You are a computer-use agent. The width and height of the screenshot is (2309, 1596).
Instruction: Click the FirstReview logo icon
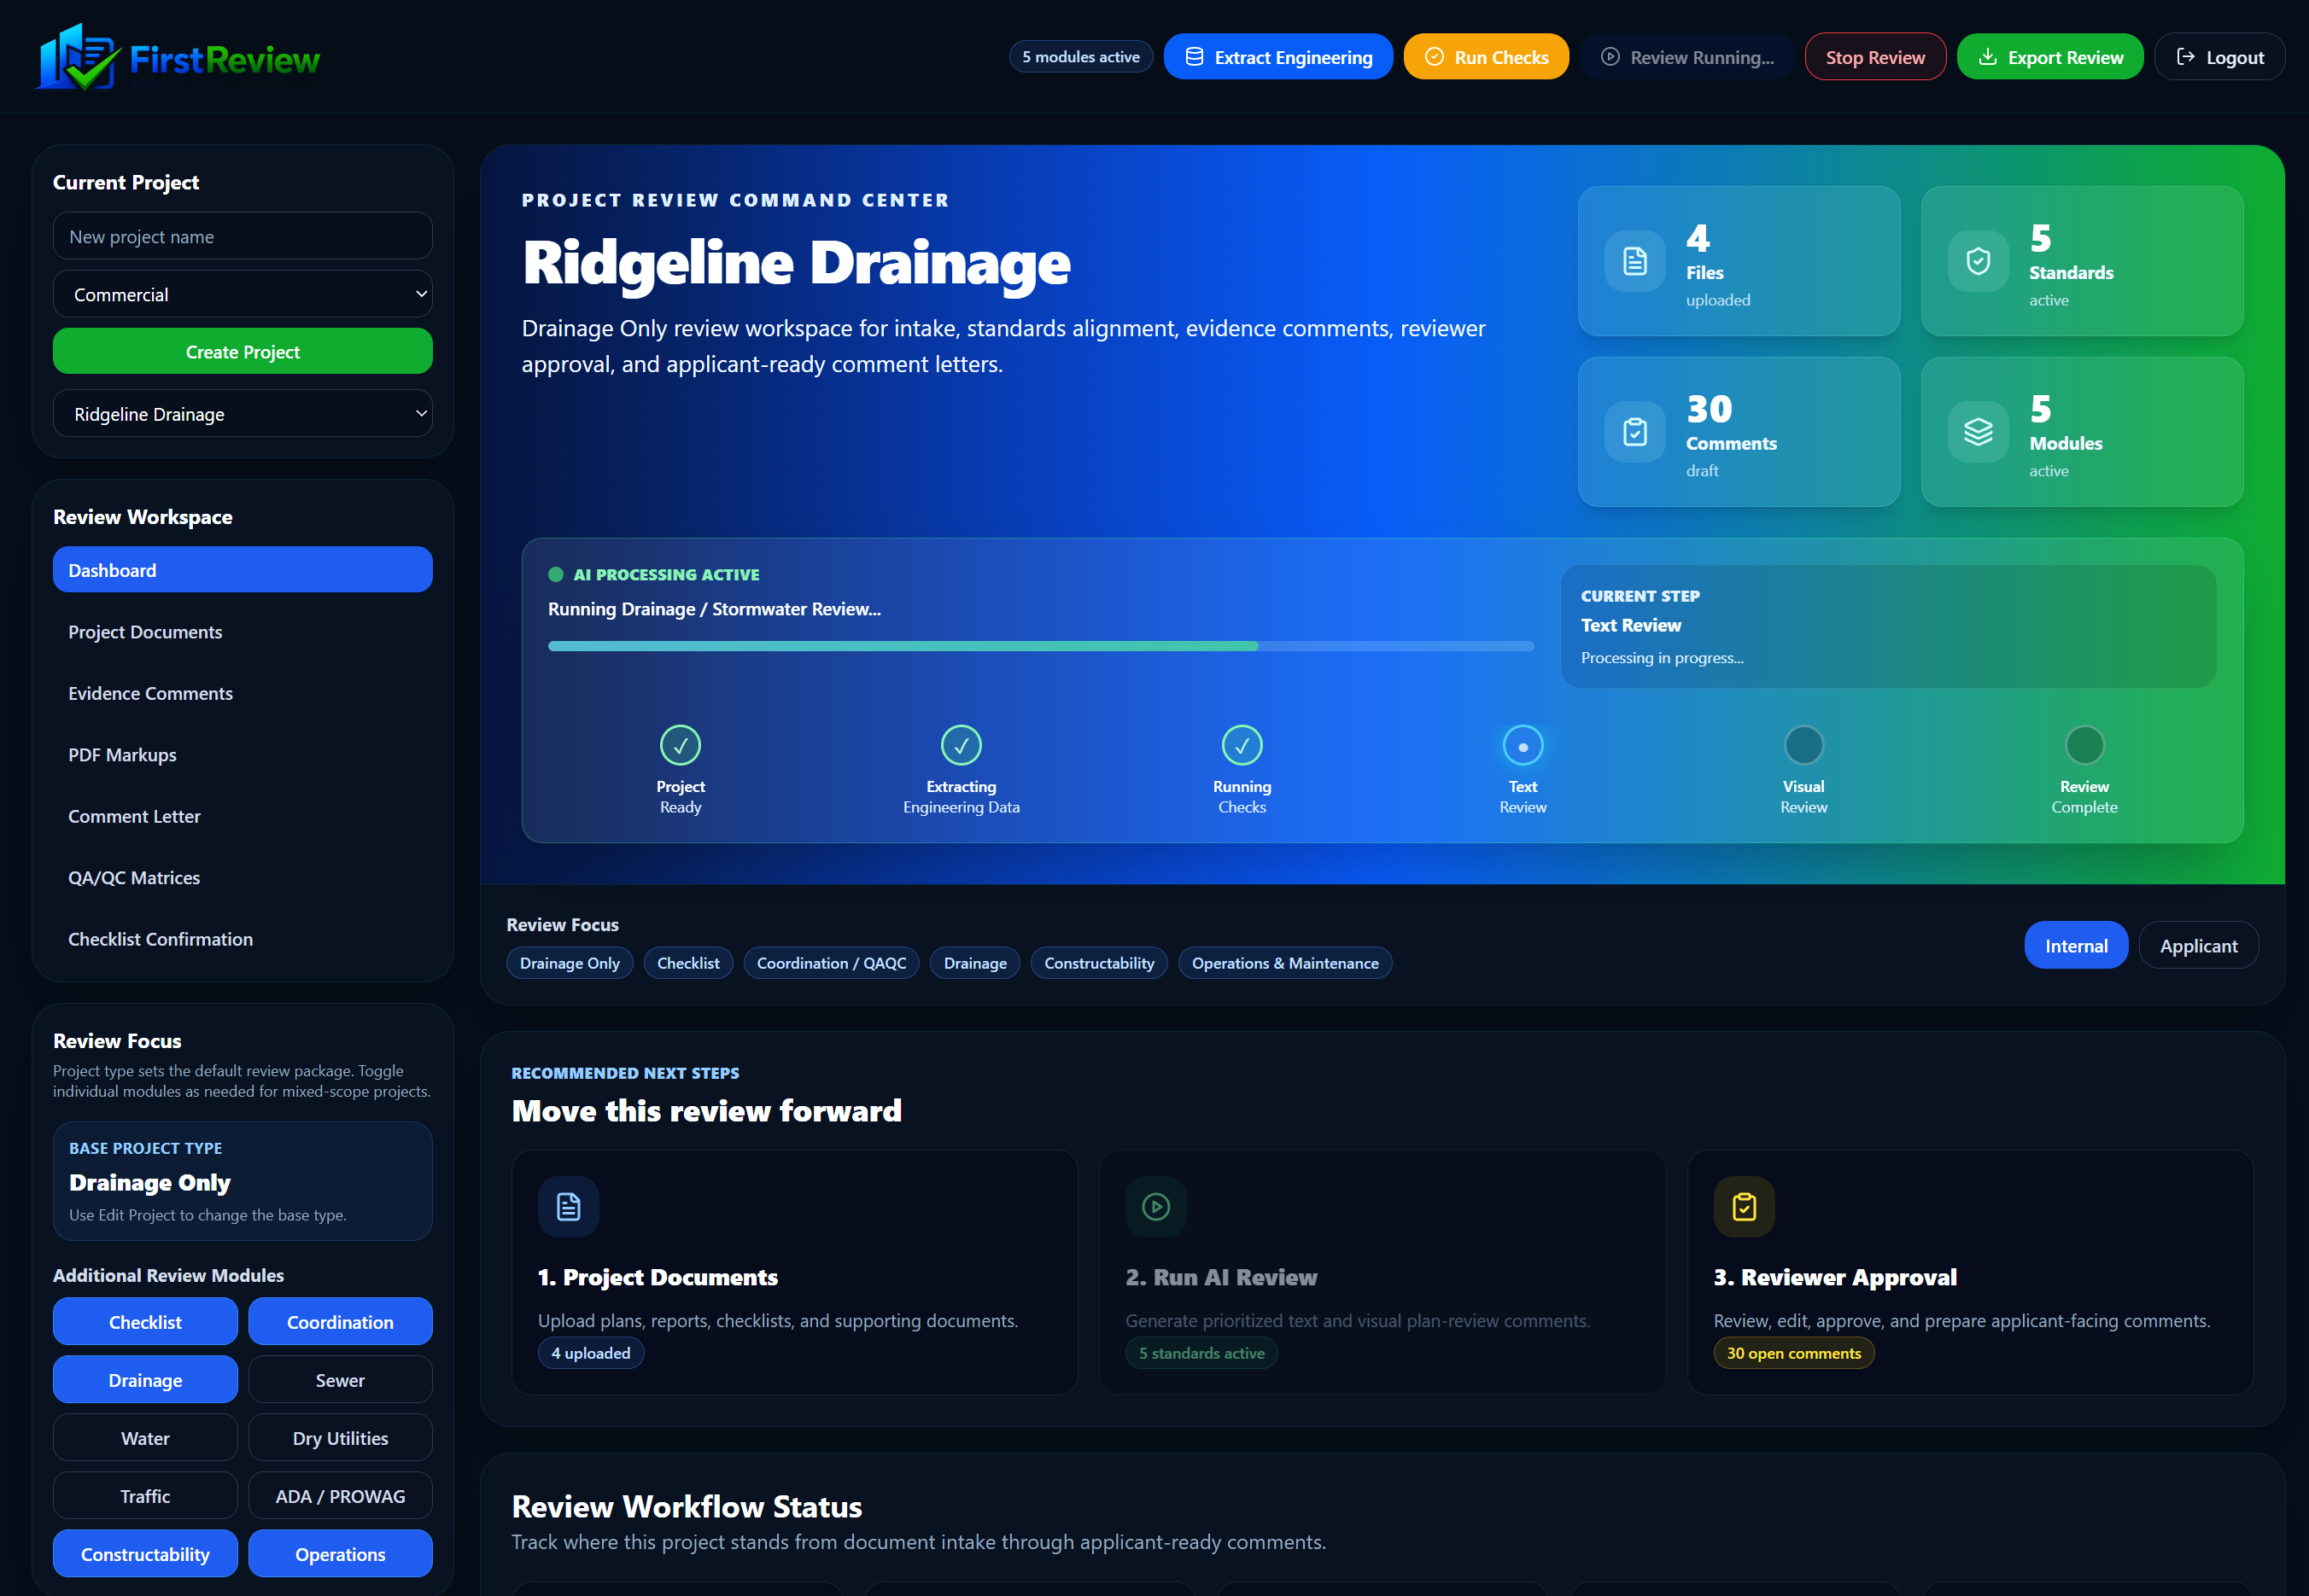(x=78, y=57)
